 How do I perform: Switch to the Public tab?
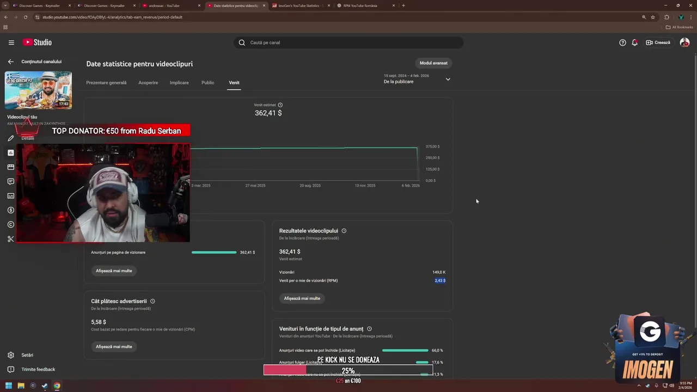click(x=207, y=83)
